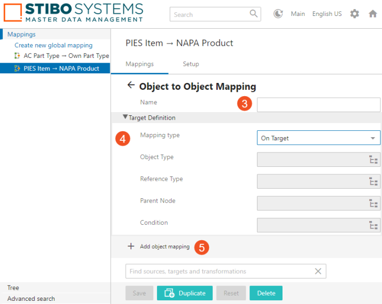Open node picker icon for Object Type
Image resolution: width=382 pixels, height=304 pixels.
tap(373, 159)
